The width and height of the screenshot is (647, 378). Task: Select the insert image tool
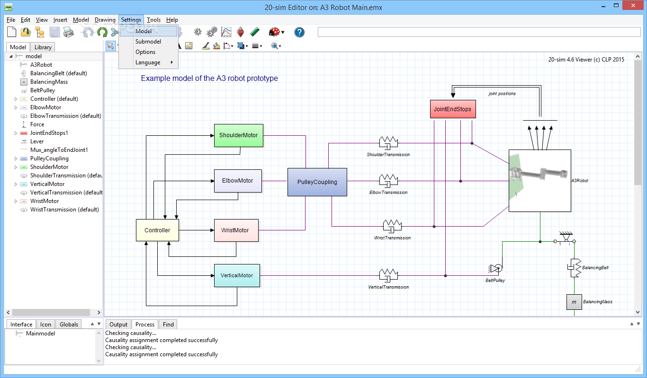click(x=189, y=46)
